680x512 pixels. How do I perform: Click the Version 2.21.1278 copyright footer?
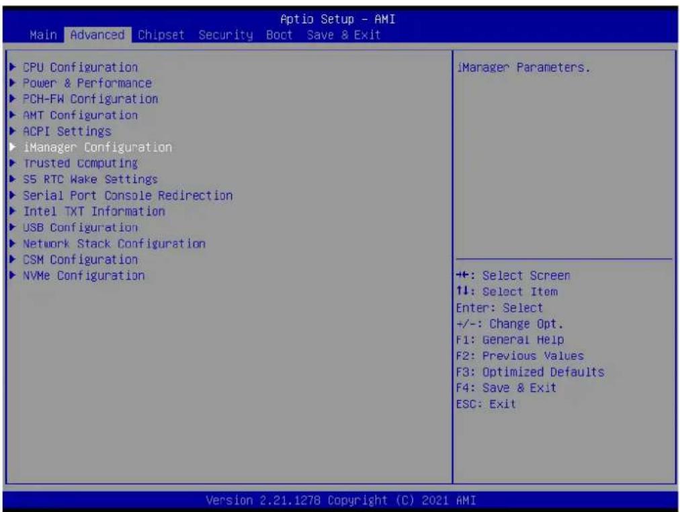tap(341, 501)
